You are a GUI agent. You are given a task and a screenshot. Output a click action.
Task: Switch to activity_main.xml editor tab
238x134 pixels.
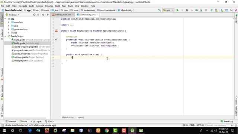(63, 15)
